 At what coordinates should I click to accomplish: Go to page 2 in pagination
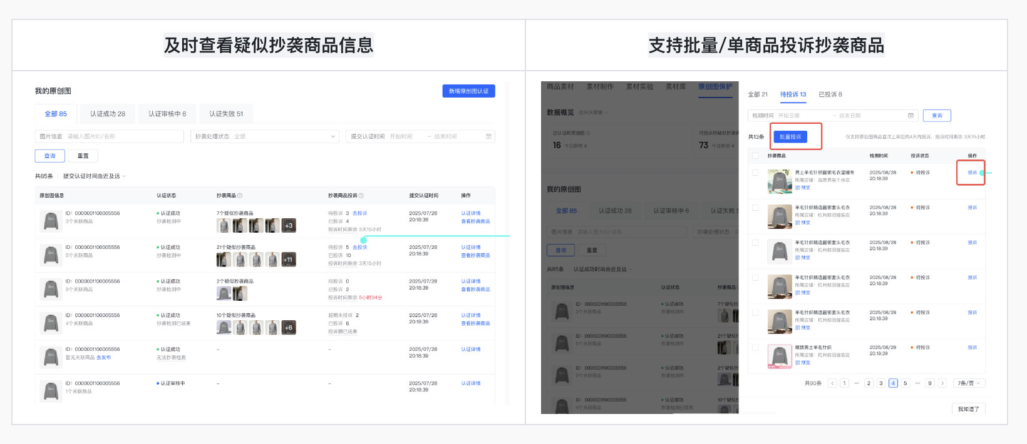pos(869,383)
